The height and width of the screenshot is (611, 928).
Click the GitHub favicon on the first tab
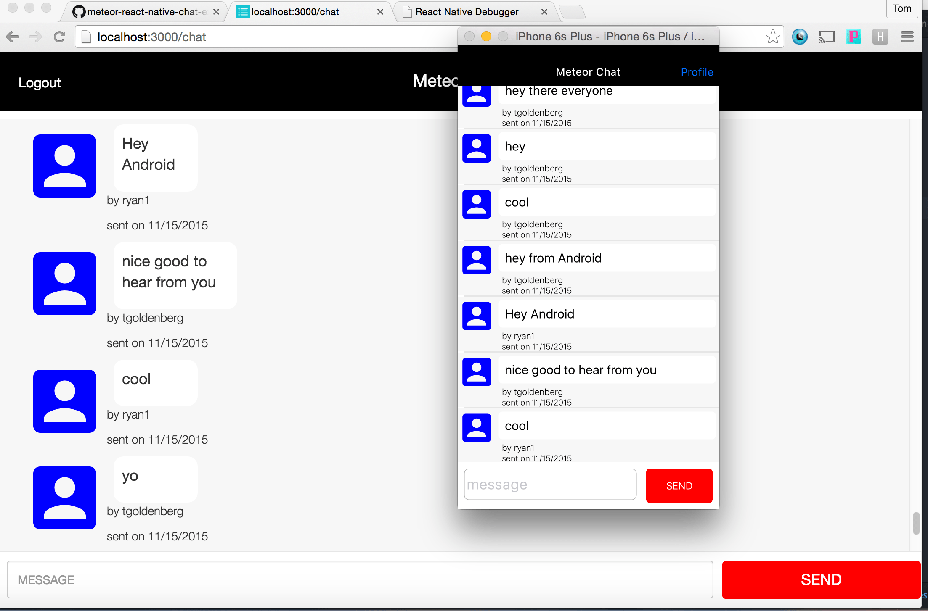(x=79, y=12)
